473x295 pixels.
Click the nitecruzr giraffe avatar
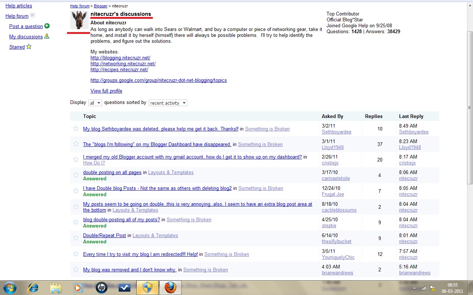coord(79,20)
